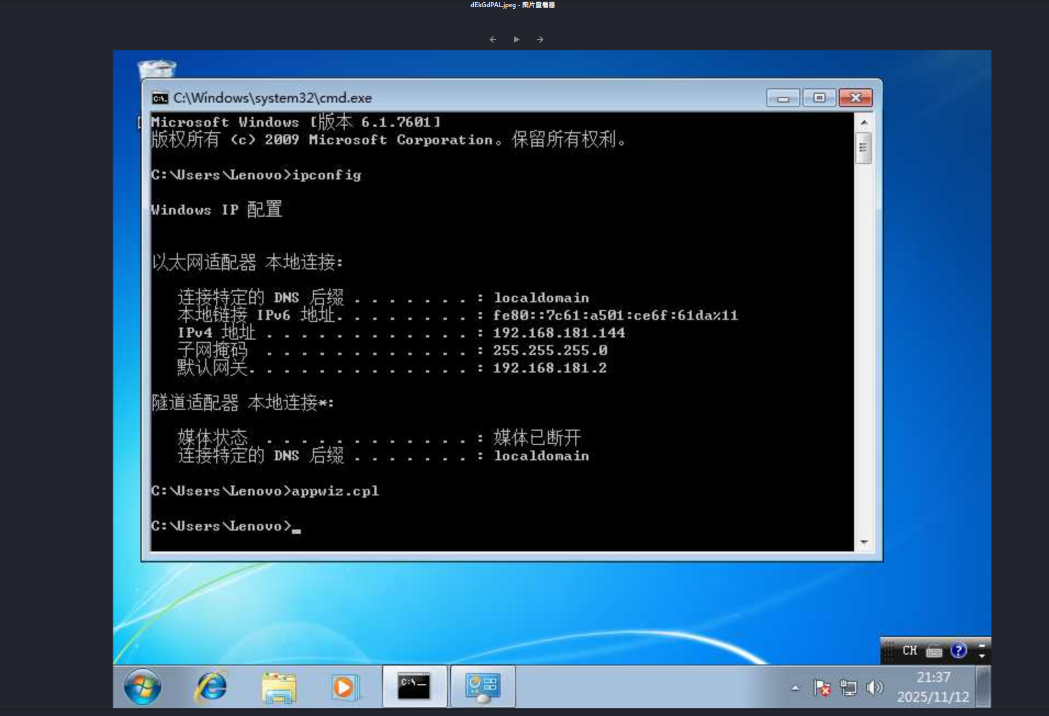Click the taskbar date 2025/11/12
Viewport: 1049px width, 716px height.
tap(933, 697)
